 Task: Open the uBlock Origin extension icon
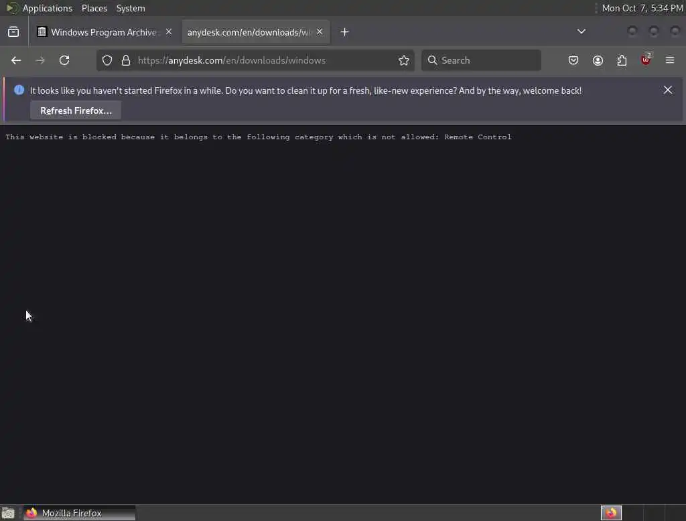pyautogui.click(x=646, y=60)
